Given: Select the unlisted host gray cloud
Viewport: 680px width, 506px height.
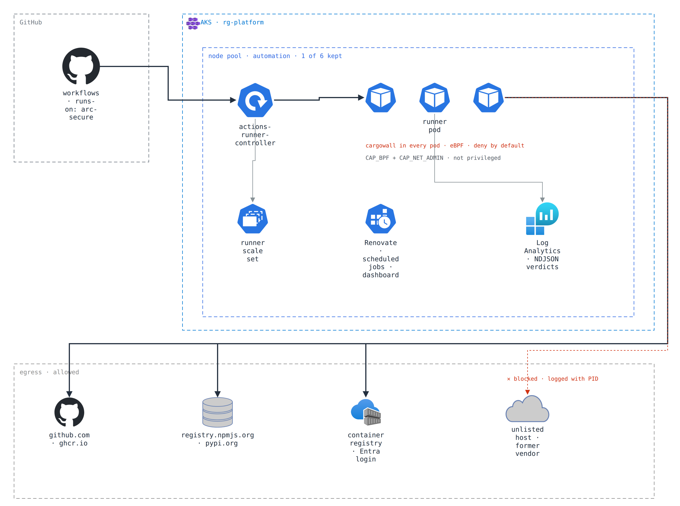Looking at the screenshot, I should click(x=527, y=409).
